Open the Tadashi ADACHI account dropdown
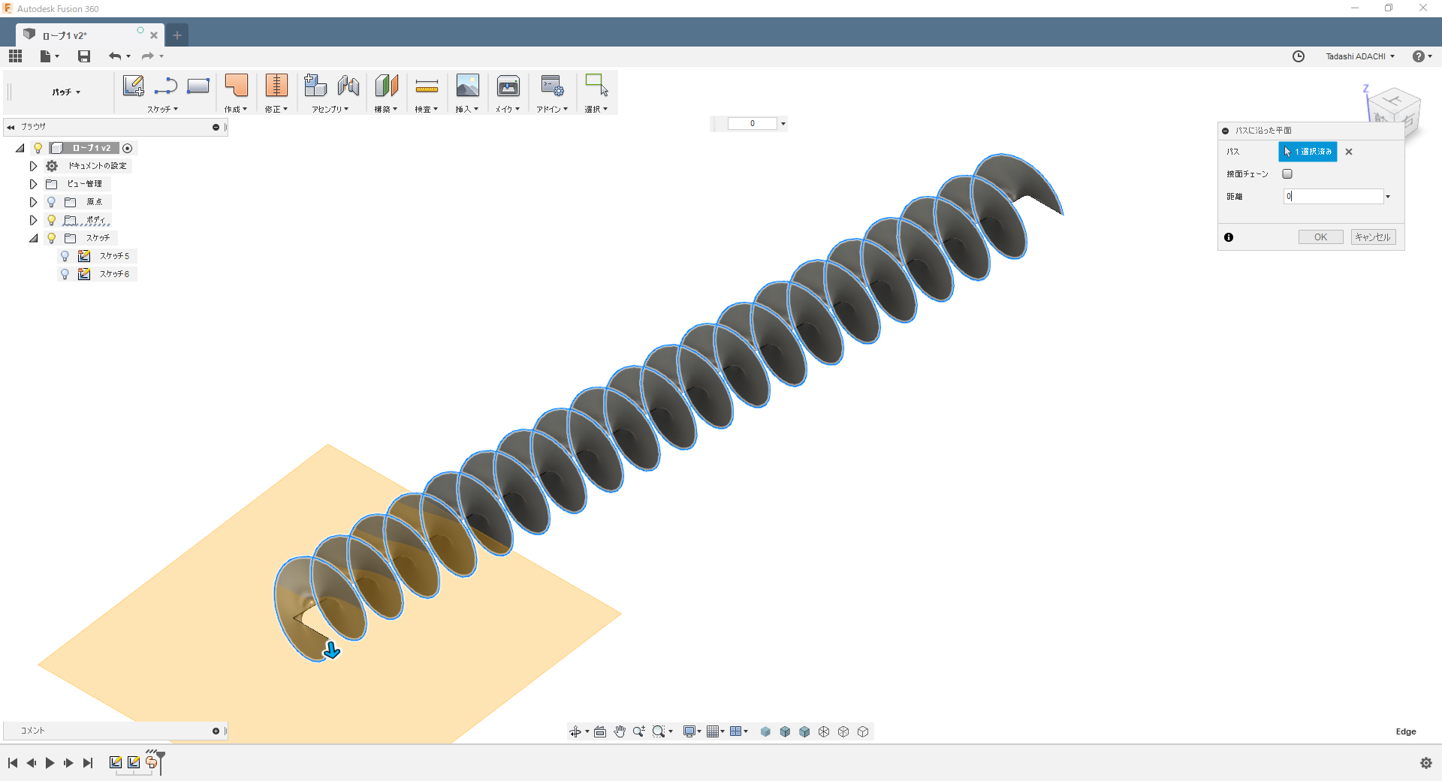This screenshot has width=1442, height=781. point(1360,56)
